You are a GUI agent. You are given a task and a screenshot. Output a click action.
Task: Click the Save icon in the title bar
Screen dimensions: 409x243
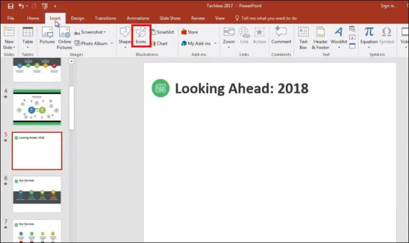pos(11,6)
